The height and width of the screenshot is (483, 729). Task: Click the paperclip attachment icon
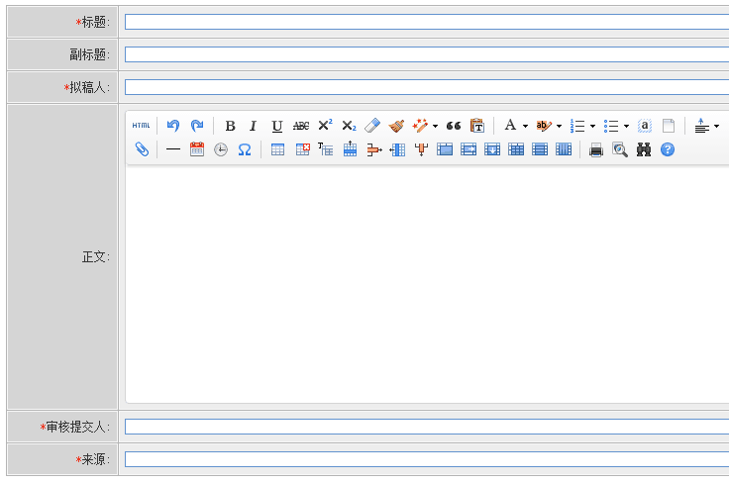point(142,149)
